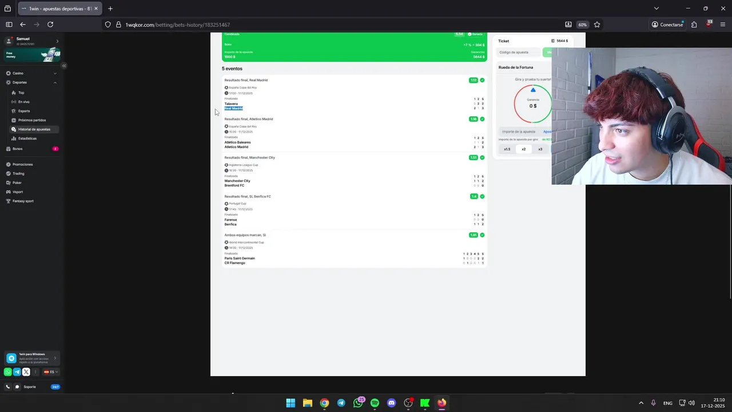Screen dimensions: 732x412
Task: Open Próximos partidos page
Action: [x=31, y=120]
